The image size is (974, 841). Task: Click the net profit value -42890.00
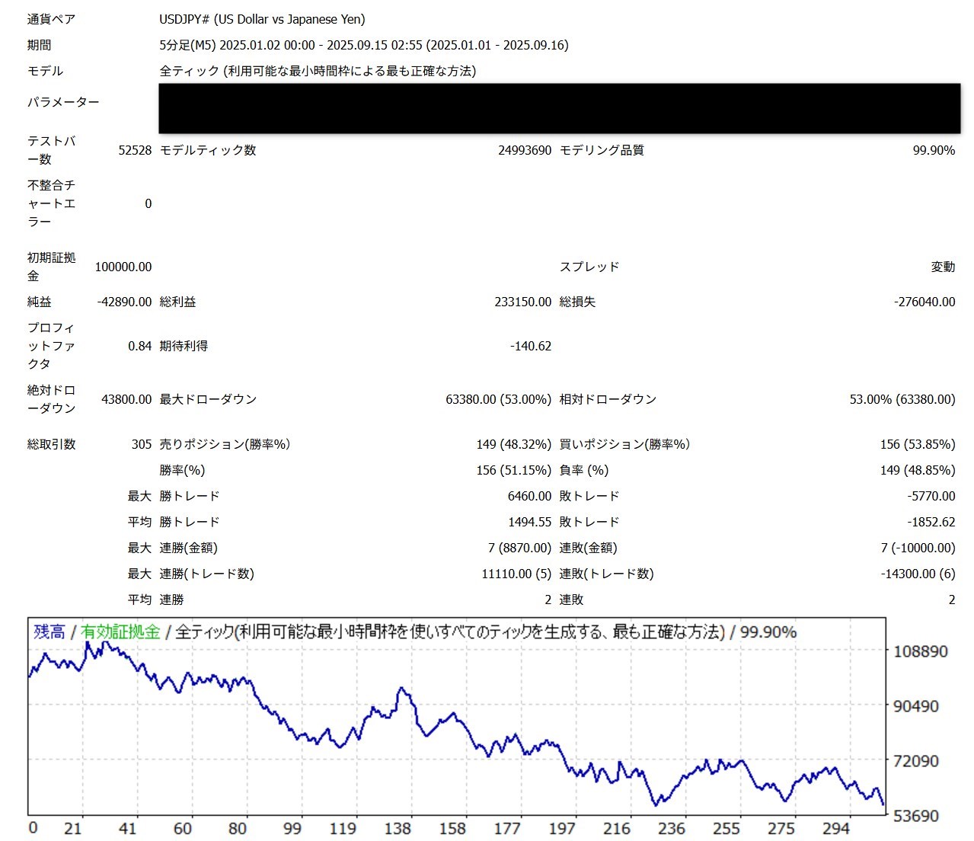[124, 302]
